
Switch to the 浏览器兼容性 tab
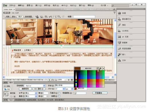20,100
